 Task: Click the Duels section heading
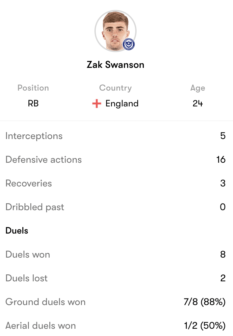pyautogui.click(x=17, y=231)
